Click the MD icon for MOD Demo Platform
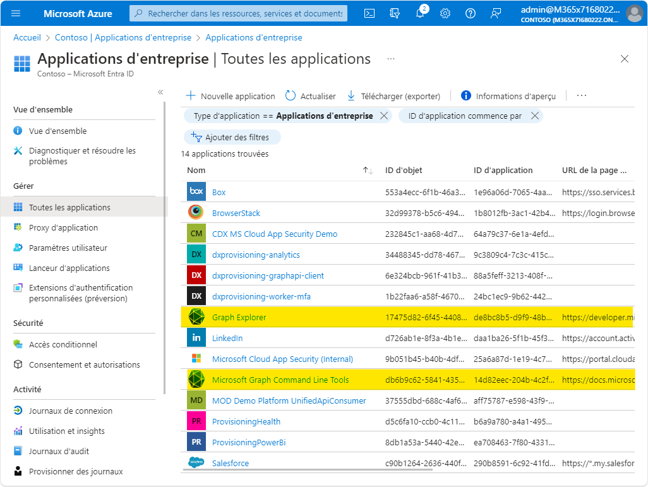The width and height of the screenshot is (648, 487). coord(196,400)
